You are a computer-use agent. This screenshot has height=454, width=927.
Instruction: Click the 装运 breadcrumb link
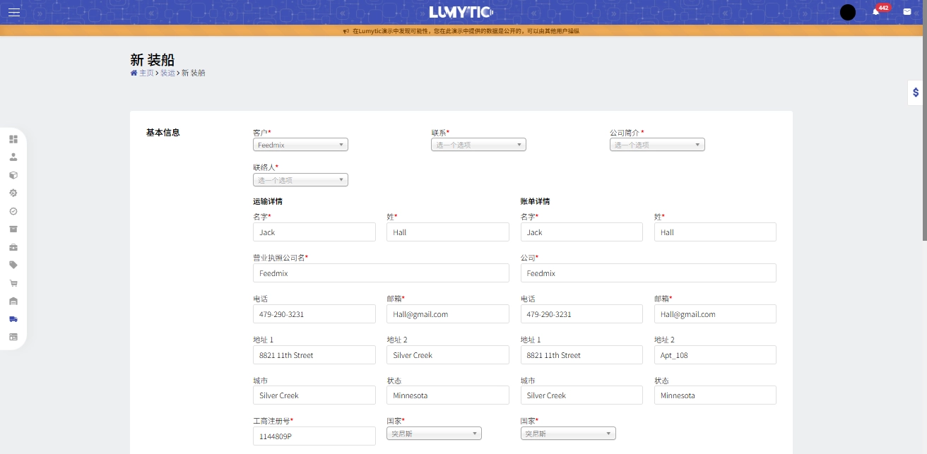pyautogui.click(x=167, y=73)
